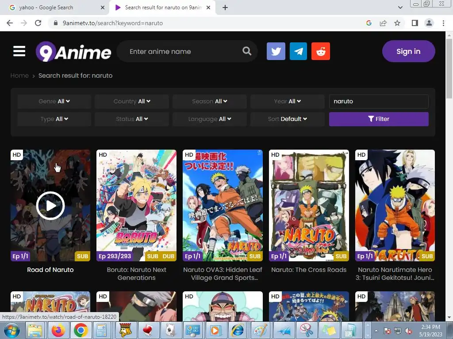Screen dimensions: 453x339
Task: Click the Google icon in address bar
Action: [x=369, y=23]
